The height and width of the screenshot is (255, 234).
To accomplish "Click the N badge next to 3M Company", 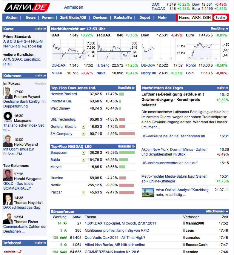I will pyautogui.click(x=83, y=134).
